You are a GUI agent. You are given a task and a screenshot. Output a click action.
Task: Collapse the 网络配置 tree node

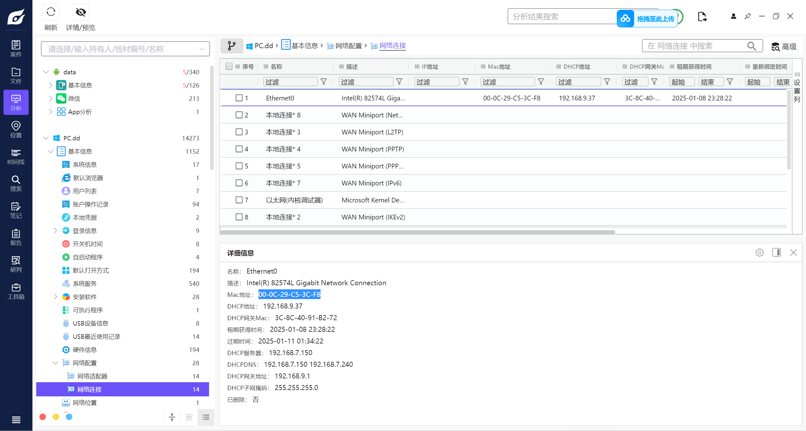tap(55, 363)
